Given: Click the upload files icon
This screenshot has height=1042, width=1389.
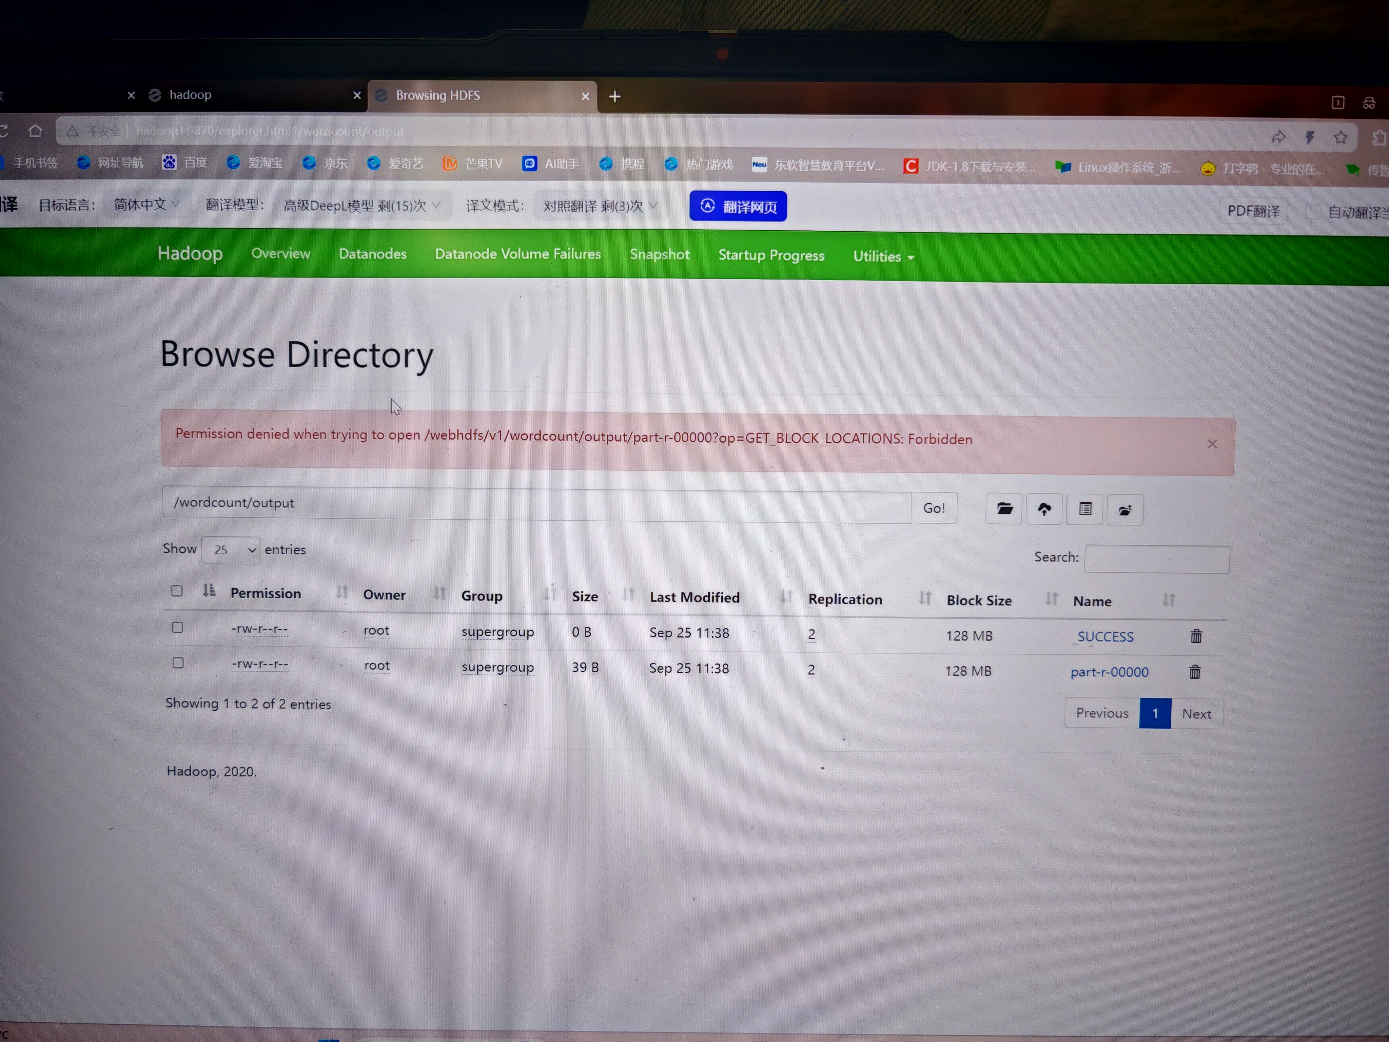Looking at the screenshot, I should click(x=1044, y=509).
